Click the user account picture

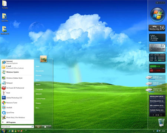pos(43,59)
